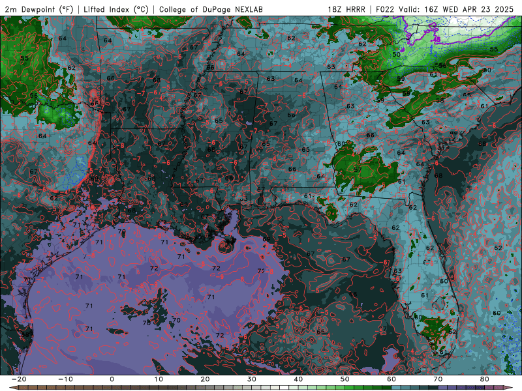The image size is (522, 391).
Task: Click the '0' label on the color scale
Action: pos(112,379)
